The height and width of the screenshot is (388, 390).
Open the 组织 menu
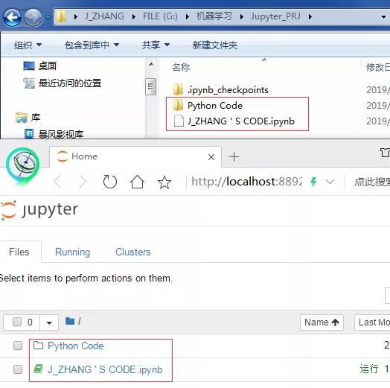28,45
